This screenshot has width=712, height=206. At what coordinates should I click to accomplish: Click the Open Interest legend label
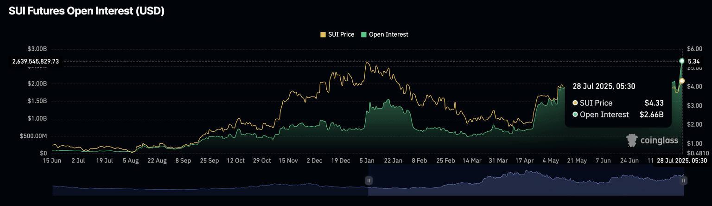point(388,34)
